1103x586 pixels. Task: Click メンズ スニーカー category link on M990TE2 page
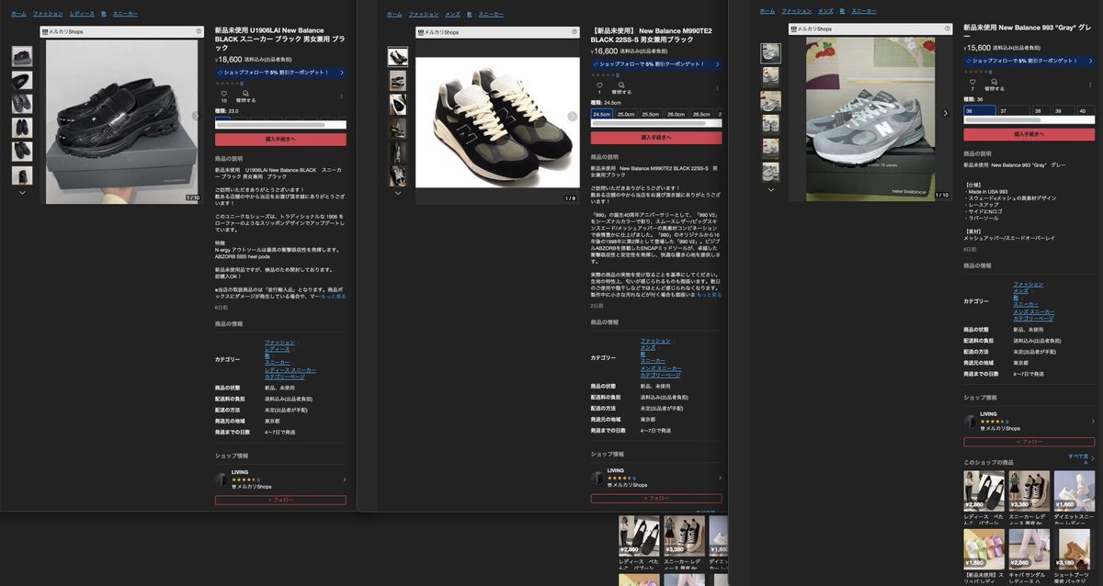661,368
